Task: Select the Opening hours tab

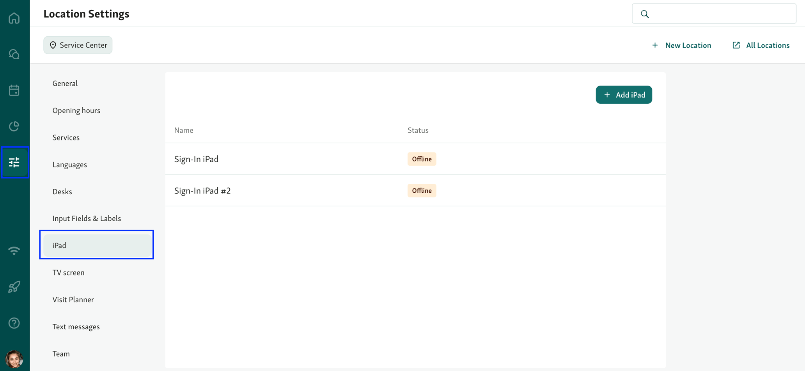Action: point(76,110)
